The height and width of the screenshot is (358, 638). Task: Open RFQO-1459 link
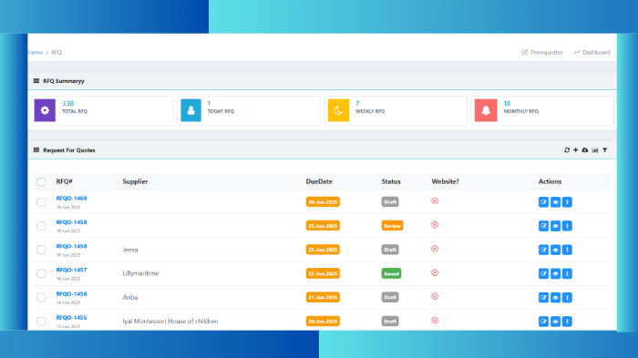(x=72, y=222)
